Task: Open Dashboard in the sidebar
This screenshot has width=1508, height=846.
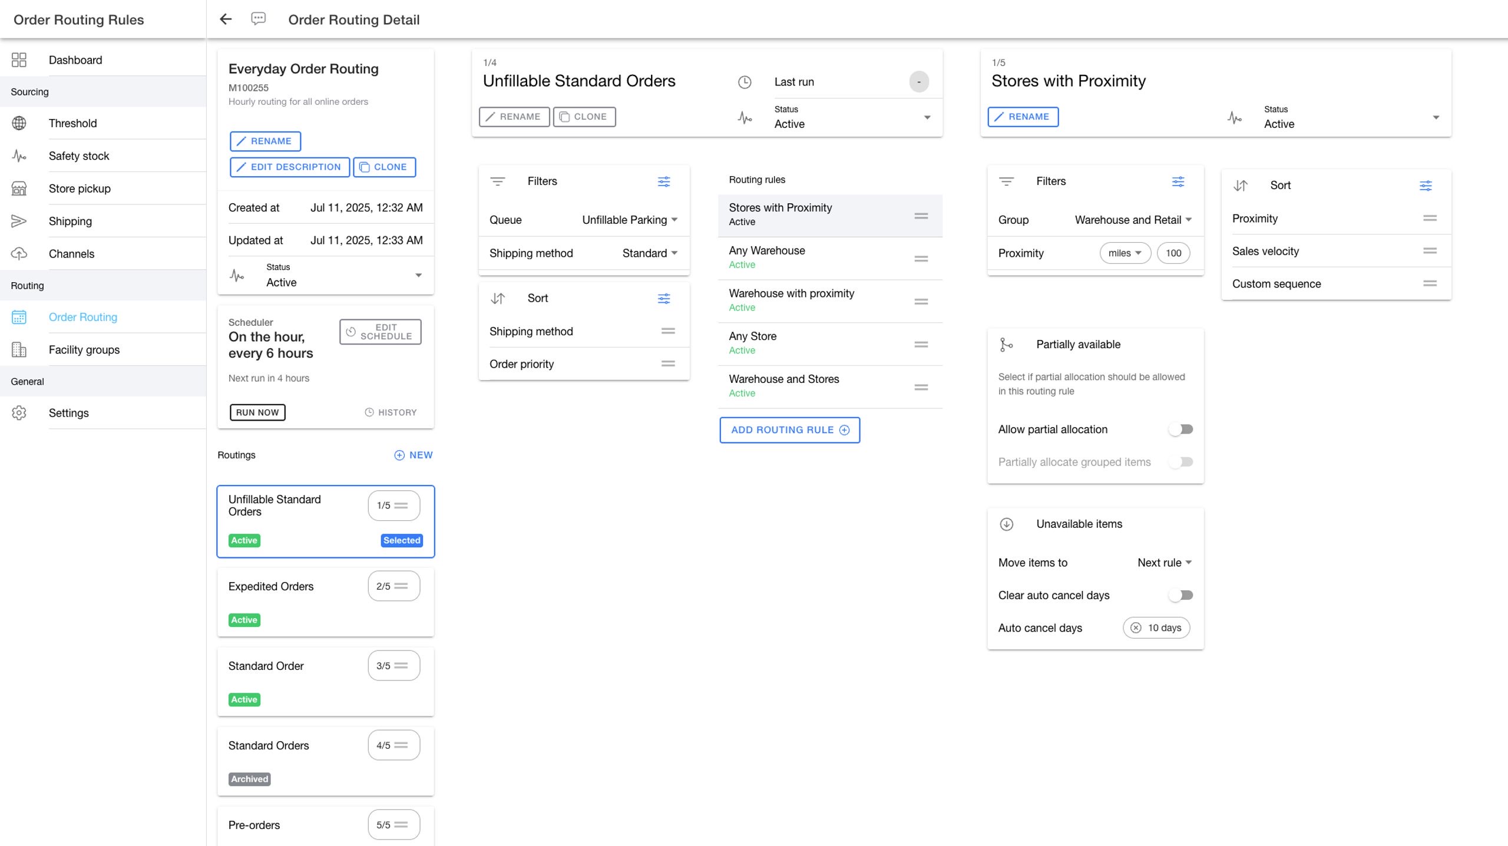Action: (103, 60)
